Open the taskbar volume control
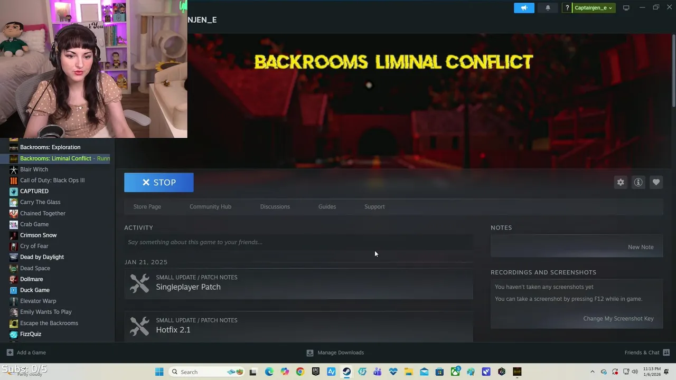Viewport: 676px width, 380px height. pyautogui.click(x=635, y=372)
